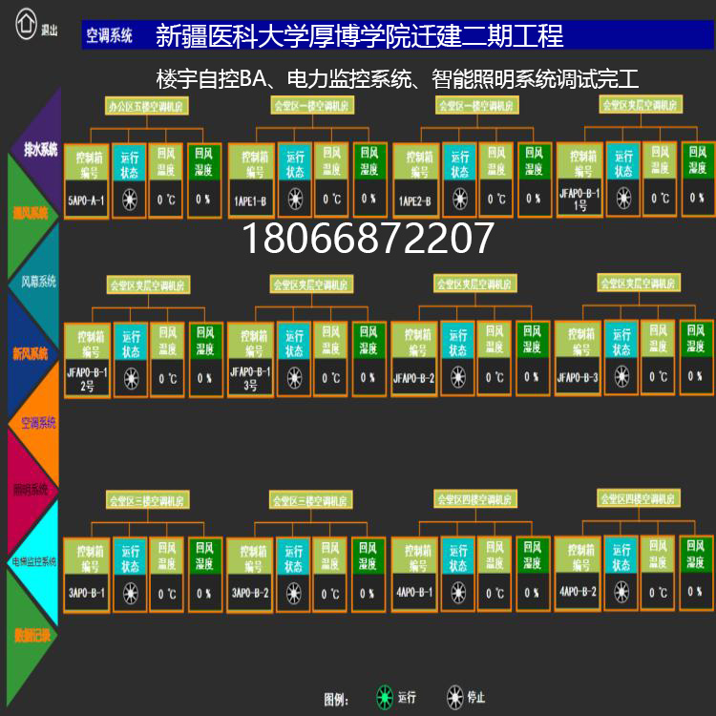Open the 新风系统 section
The image size is (716, 716).
point(31,352)
